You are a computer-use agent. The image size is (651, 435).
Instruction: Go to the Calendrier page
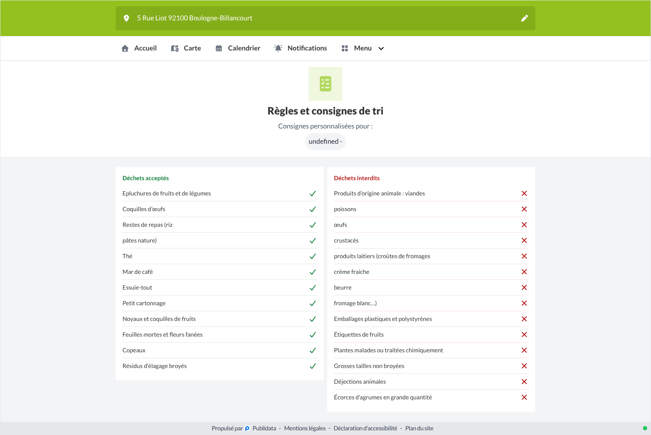pyautogui.click(x=238, y=48)
